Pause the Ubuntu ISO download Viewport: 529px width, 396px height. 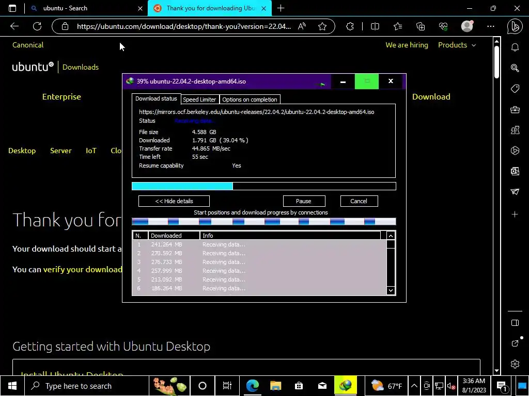point(304,201)
